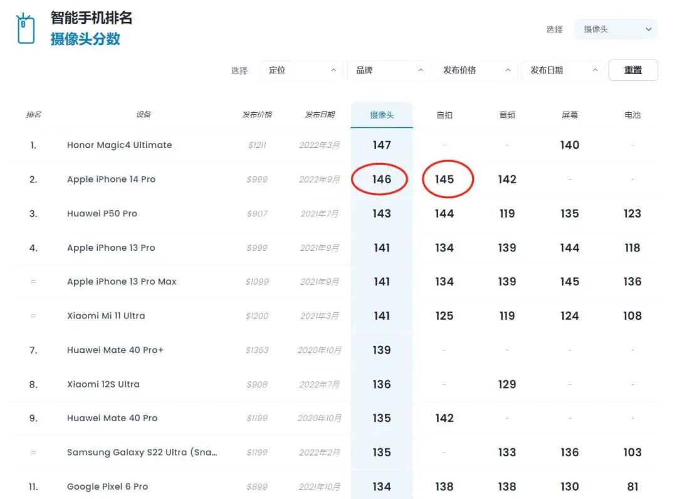Select the 音频 column tab
Image resolution: width=677 pixels, height=499 pixels.
(x=507, y=115)
